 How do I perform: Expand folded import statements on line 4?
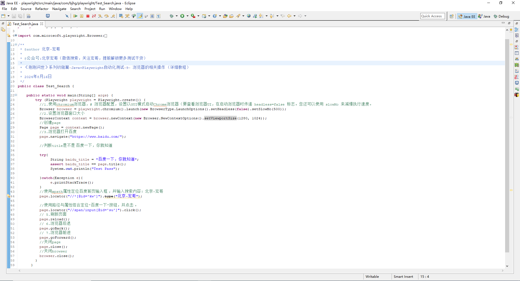pos(16,35)
